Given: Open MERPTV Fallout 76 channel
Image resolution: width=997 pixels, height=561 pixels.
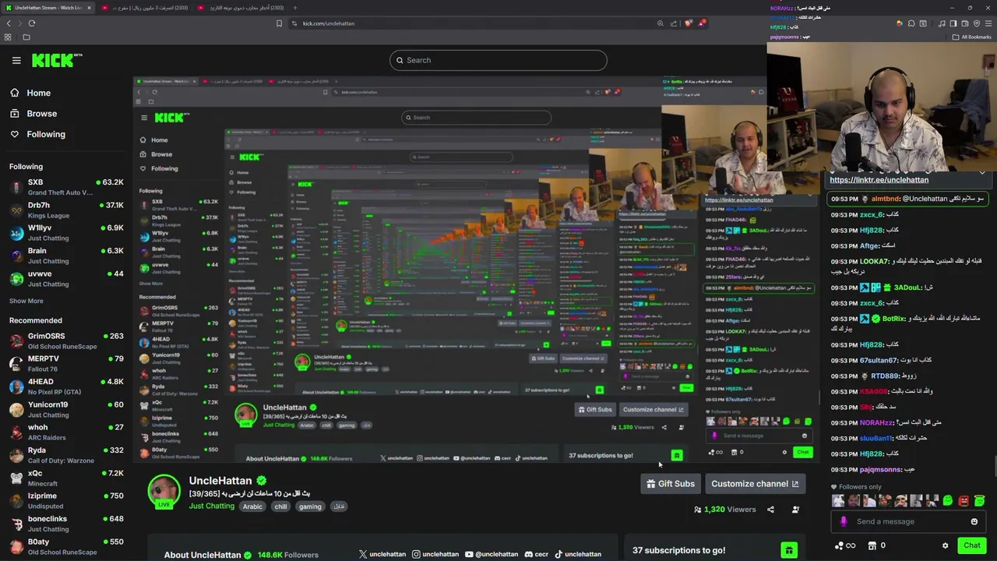Looking at the screenshot, I should point(66,364).
